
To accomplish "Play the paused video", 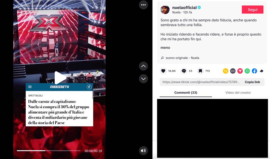I will point(60,78).
